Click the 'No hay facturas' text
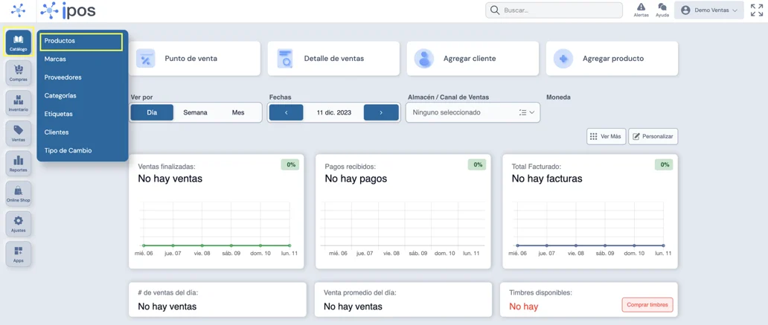Viewport: 768px width, 325px height. coord(547,178)
